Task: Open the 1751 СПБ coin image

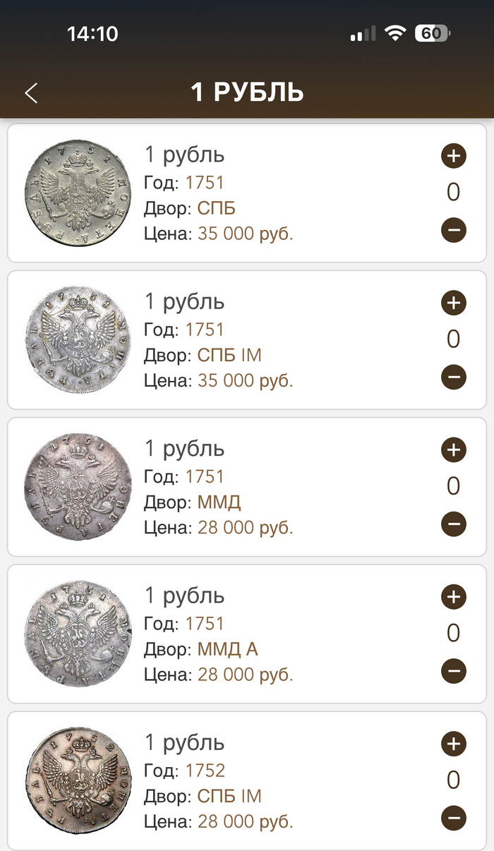Action: click(x=78, y=193)
